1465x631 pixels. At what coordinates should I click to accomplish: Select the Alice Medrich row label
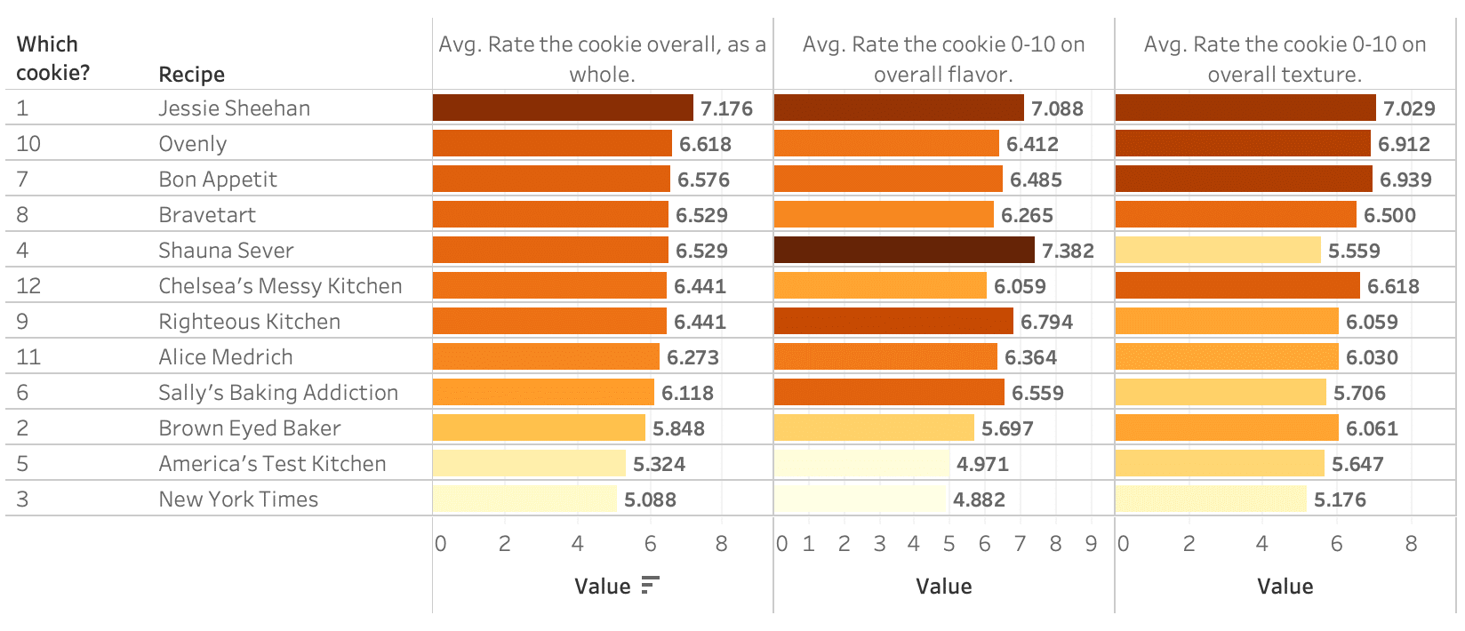[225, 356]
